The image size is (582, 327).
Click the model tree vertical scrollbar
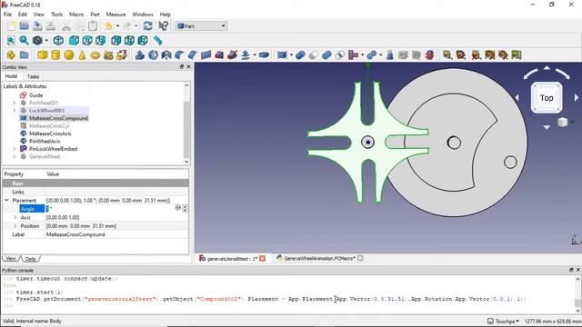click(x=186, y=124)
